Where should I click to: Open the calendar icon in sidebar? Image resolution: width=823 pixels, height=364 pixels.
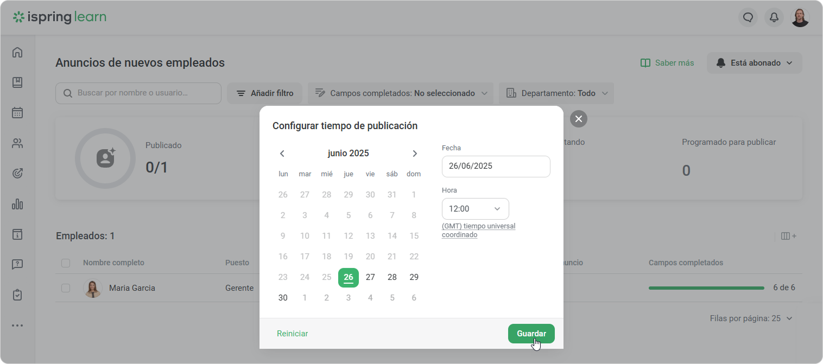[17, 113]
